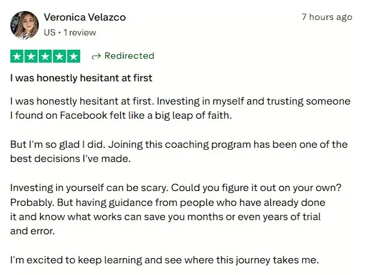Click the text 'and error.'

point(32,231)
